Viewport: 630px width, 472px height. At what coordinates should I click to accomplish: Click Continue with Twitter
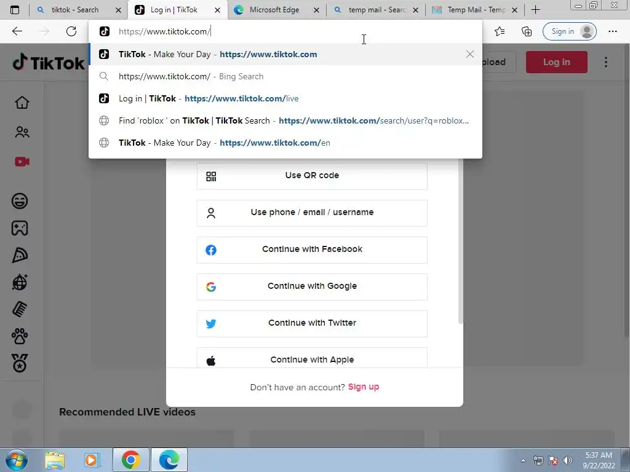(x=312, y=323)
